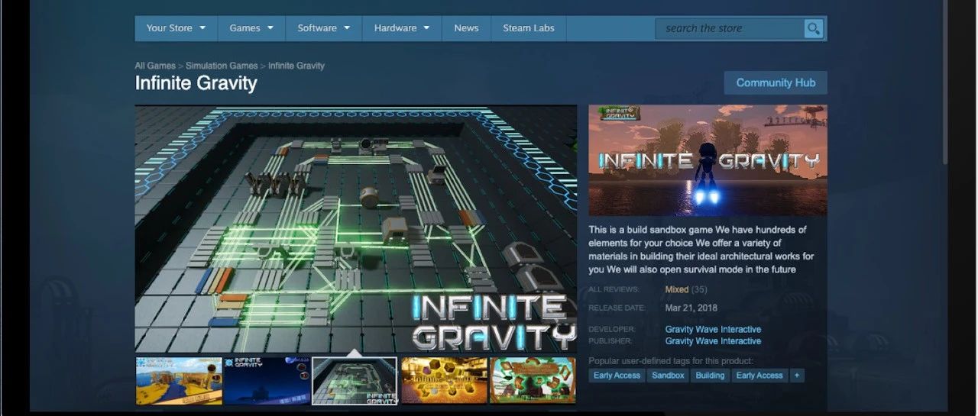
Task: Open the Mixed reviews summary link
Action: tap(677, 290)
